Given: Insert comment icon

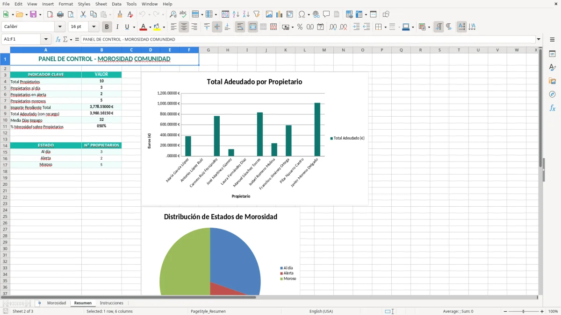Looking at the screenshot, I should [326, 14].
